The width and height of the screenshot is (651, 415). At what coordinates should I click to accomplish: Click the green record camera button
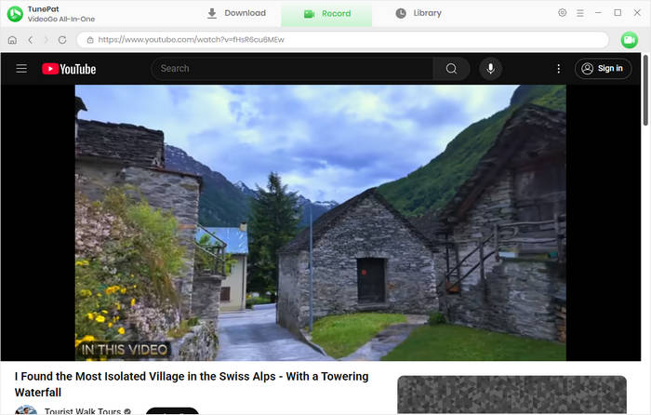tap(629, 40)
